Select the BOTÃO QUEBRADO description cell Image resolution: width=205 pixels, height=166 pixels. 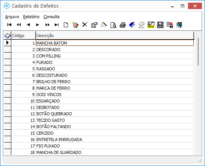click(115, 114)
